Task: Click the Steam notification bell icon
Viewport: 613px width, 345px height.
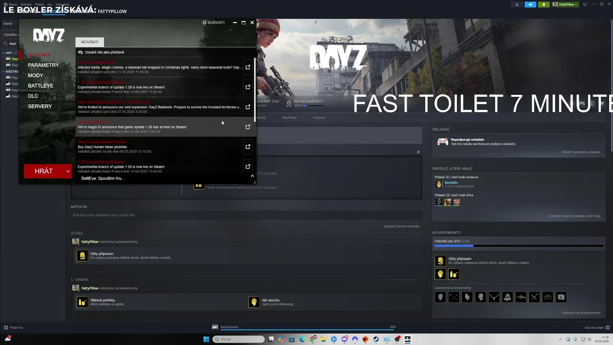Action: tap(544, 4)
